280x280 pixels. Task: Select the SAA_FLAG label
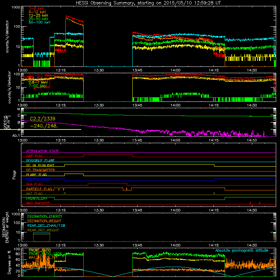(34, 184)
